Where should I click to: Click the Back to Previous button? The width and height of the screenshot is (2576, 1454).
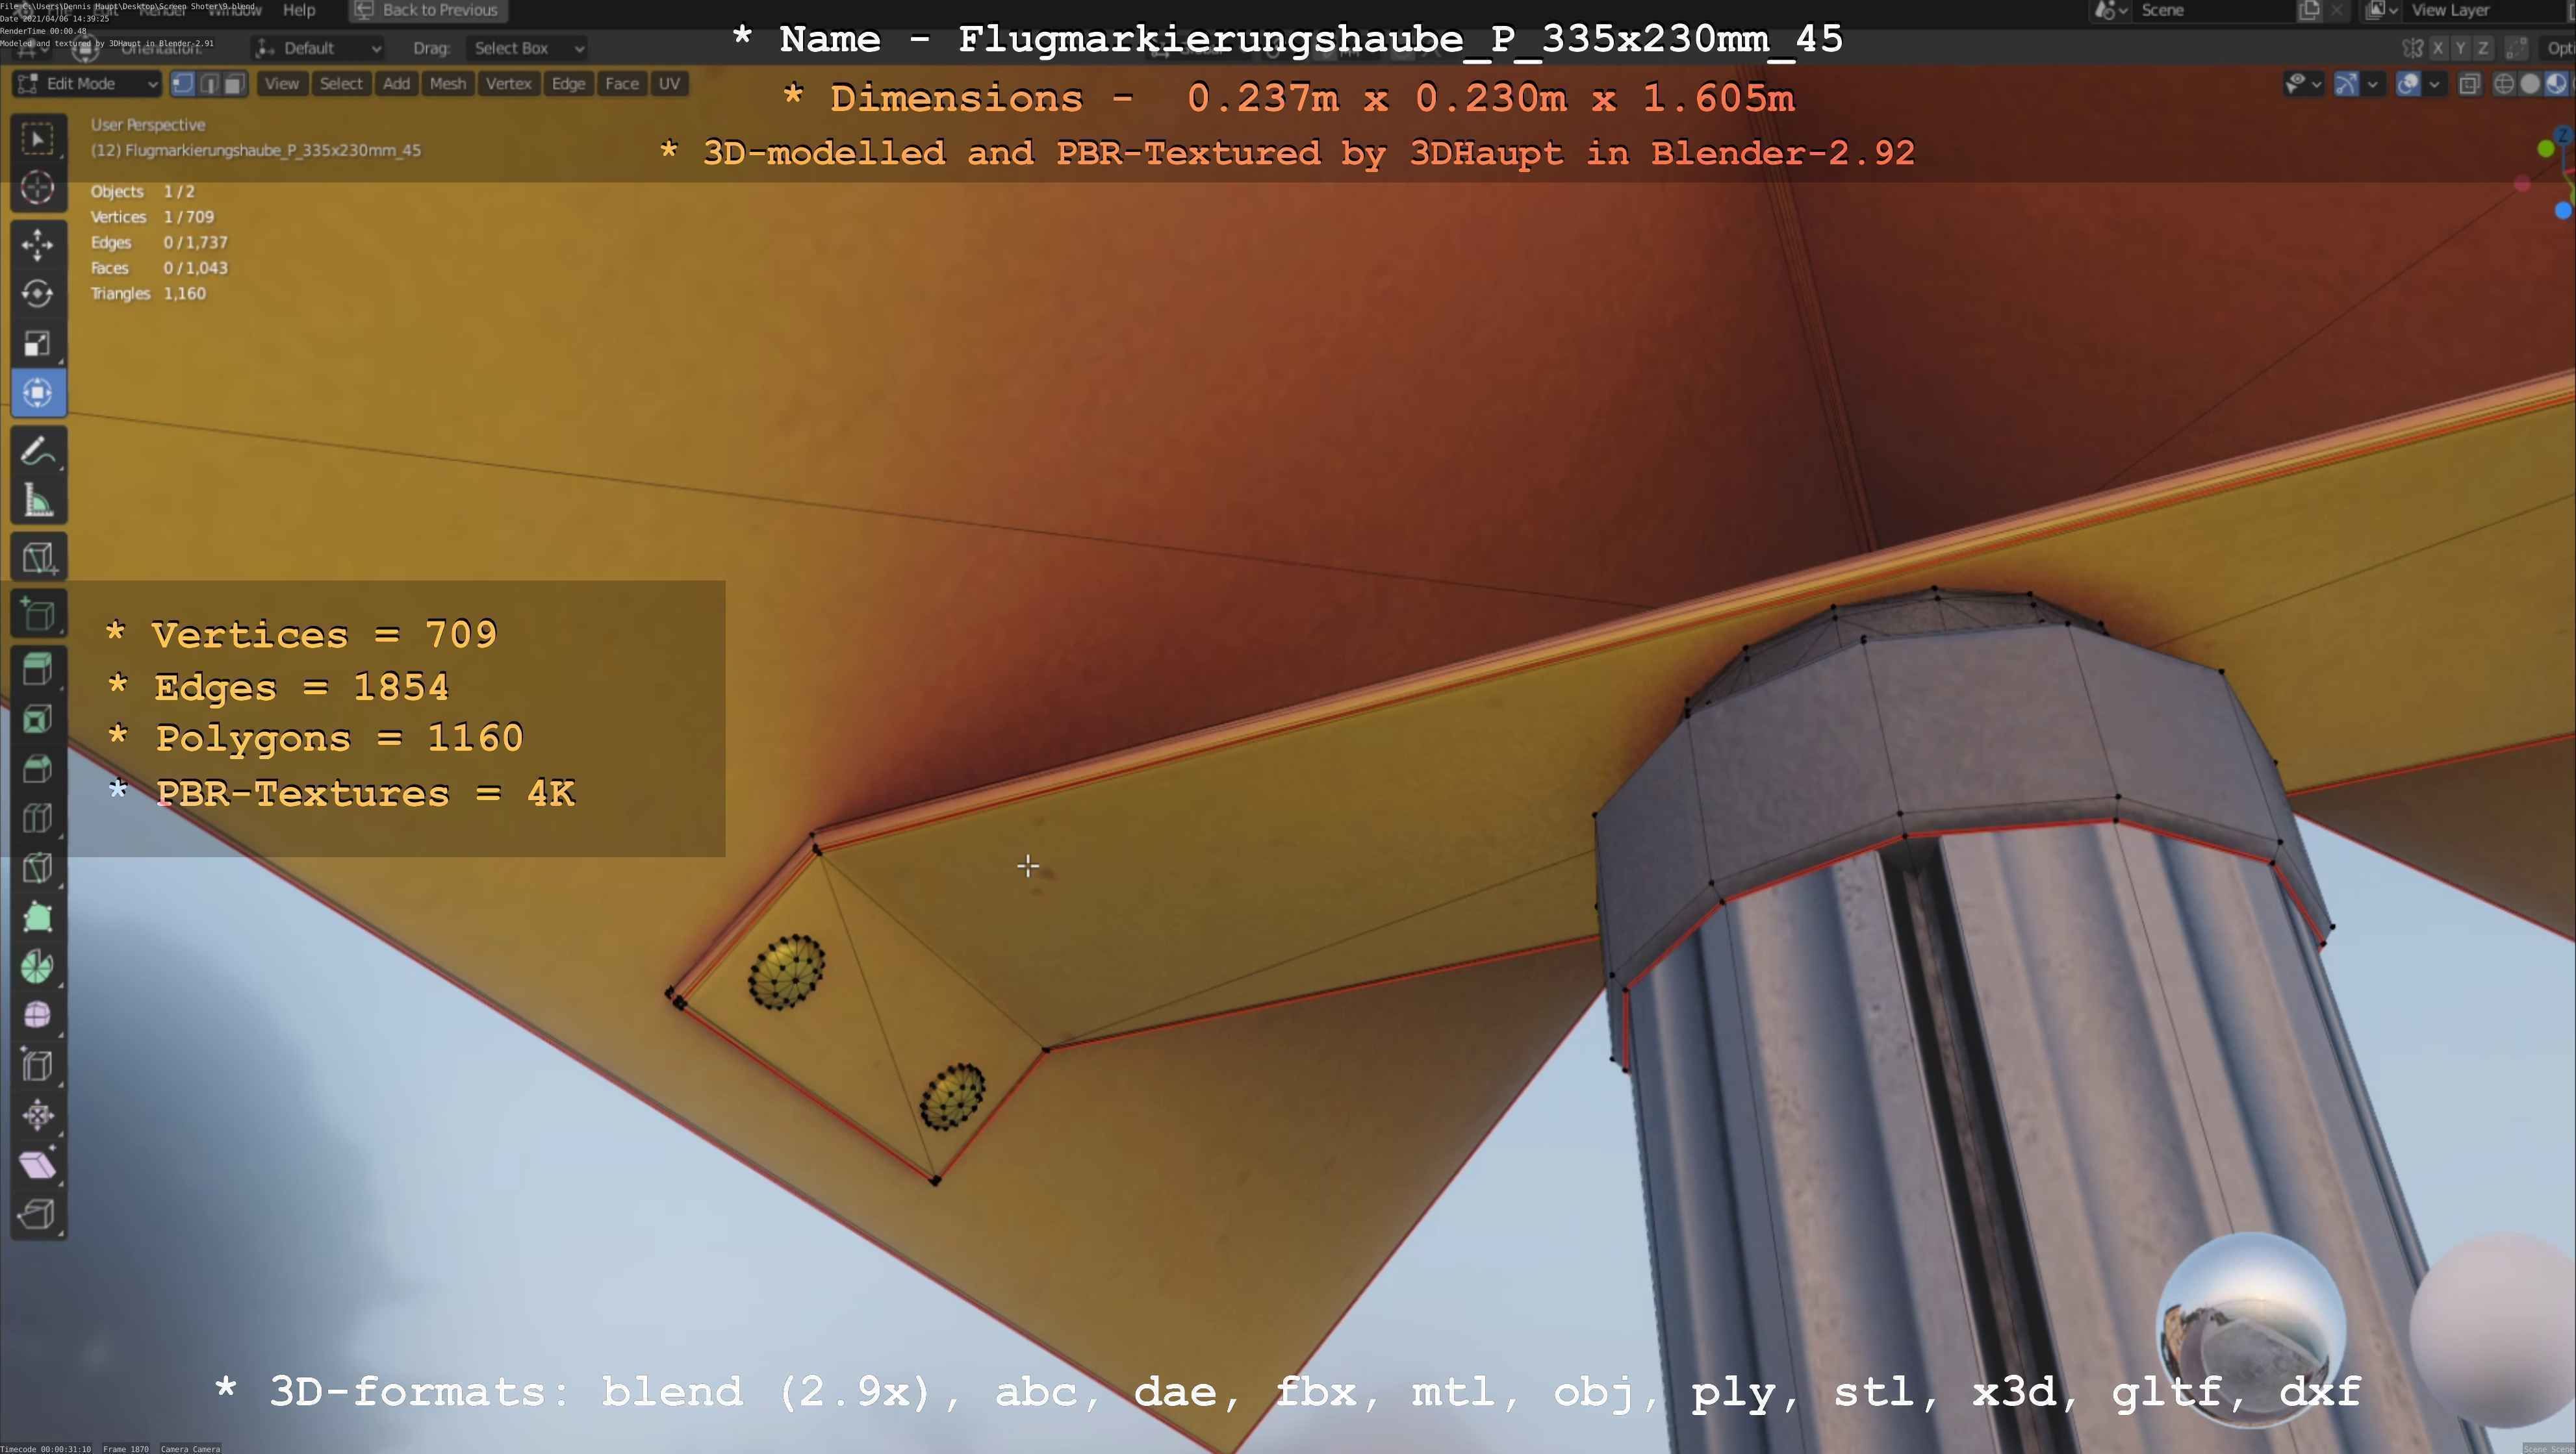tap(427, 10)
